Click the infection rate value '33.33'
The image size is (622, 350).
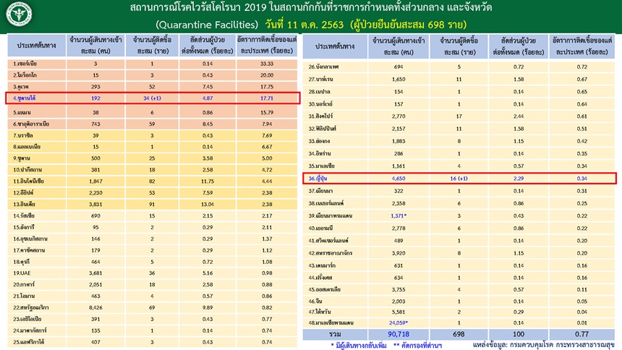coord(267,64)
